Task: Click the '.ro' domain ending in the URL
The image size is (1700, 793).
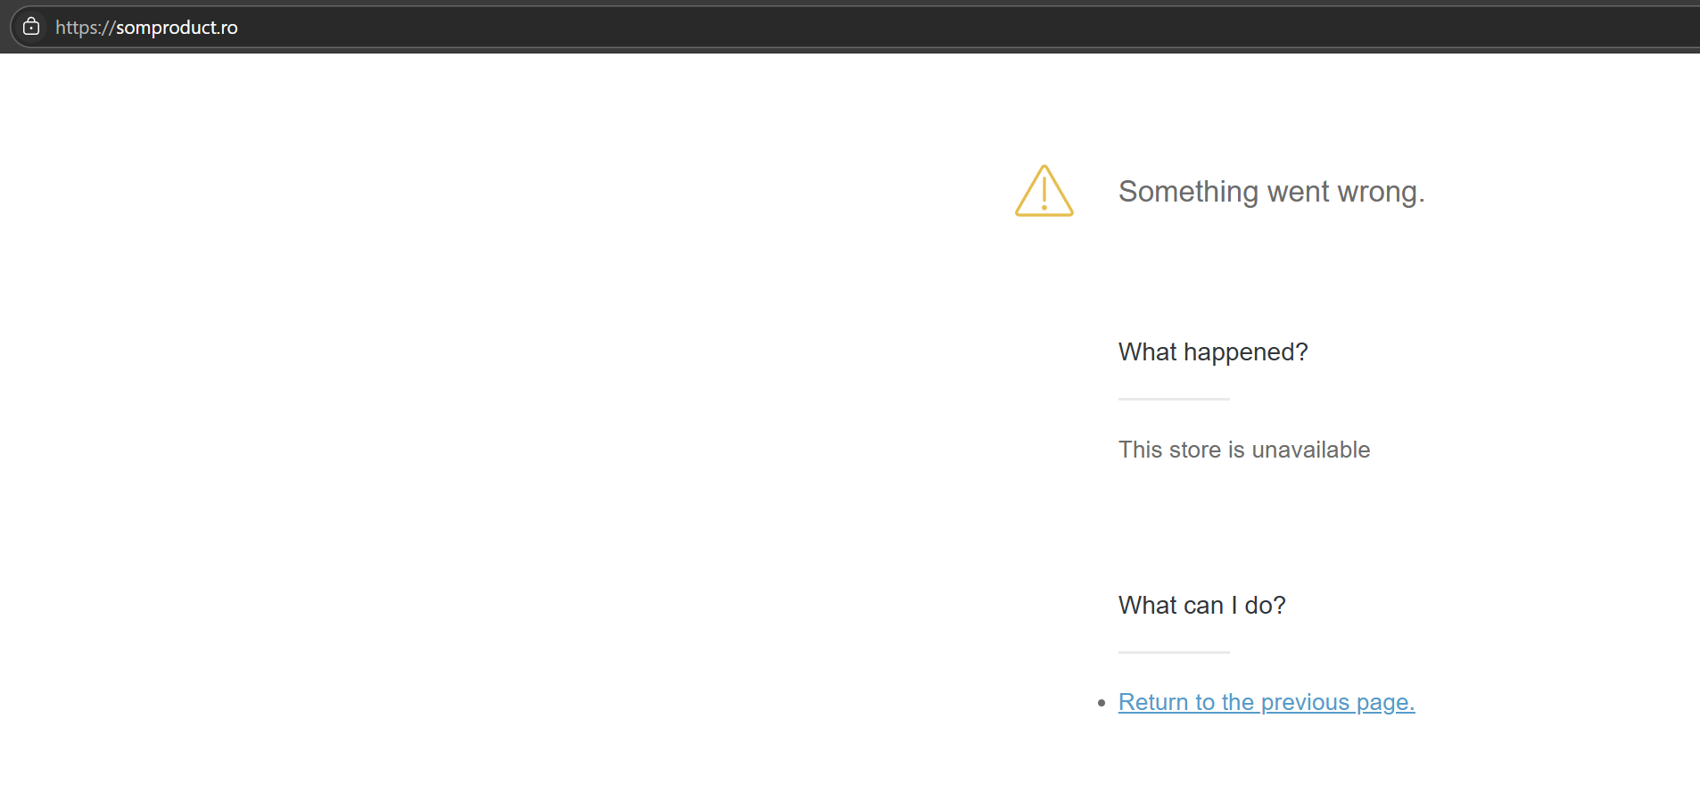Action: [x=227, y=28]
